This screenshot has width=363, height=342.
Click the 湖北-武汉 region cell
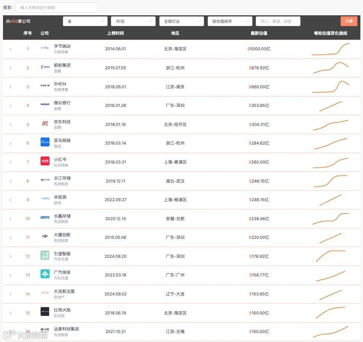click(175, 181)
